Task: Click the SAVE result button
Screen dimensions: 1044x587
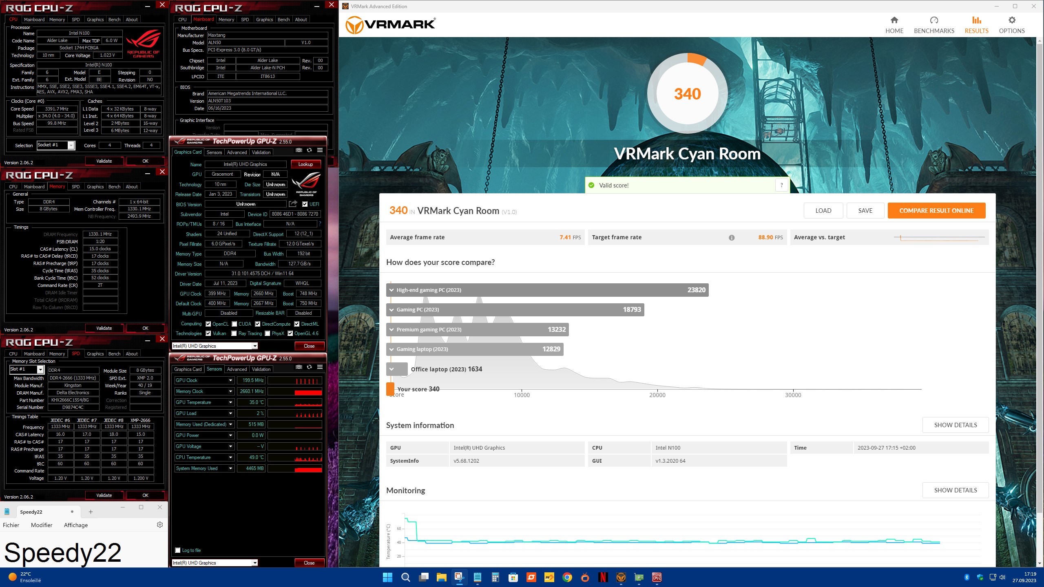Action: pos(865,210)
